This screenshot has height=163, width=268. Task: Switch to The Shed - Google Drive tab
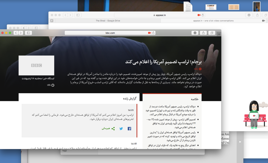[x=108, y=21]
